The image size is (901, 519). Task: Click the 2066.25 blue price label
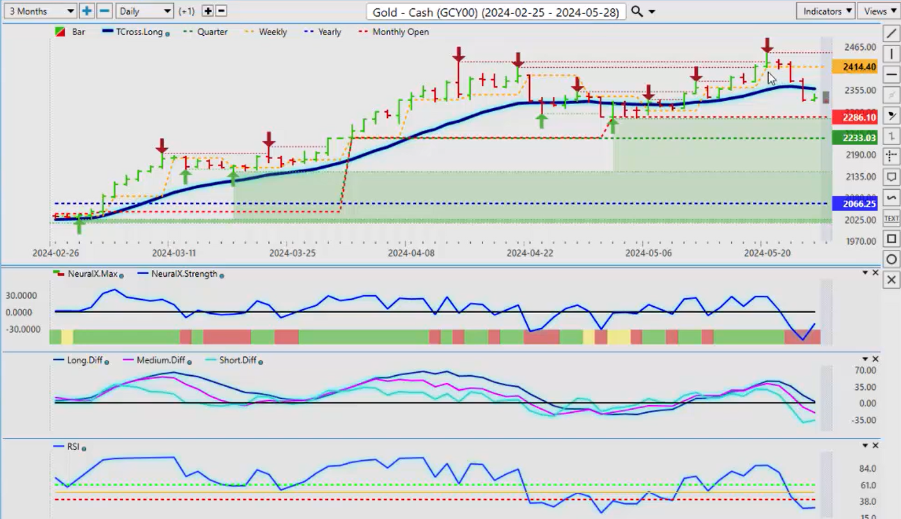[x=854, y=204]
